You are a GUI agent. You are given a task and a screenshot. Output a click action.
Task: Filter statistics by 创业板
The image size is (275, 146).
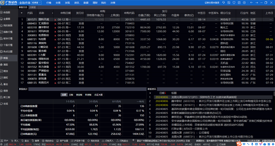point(79,95)
